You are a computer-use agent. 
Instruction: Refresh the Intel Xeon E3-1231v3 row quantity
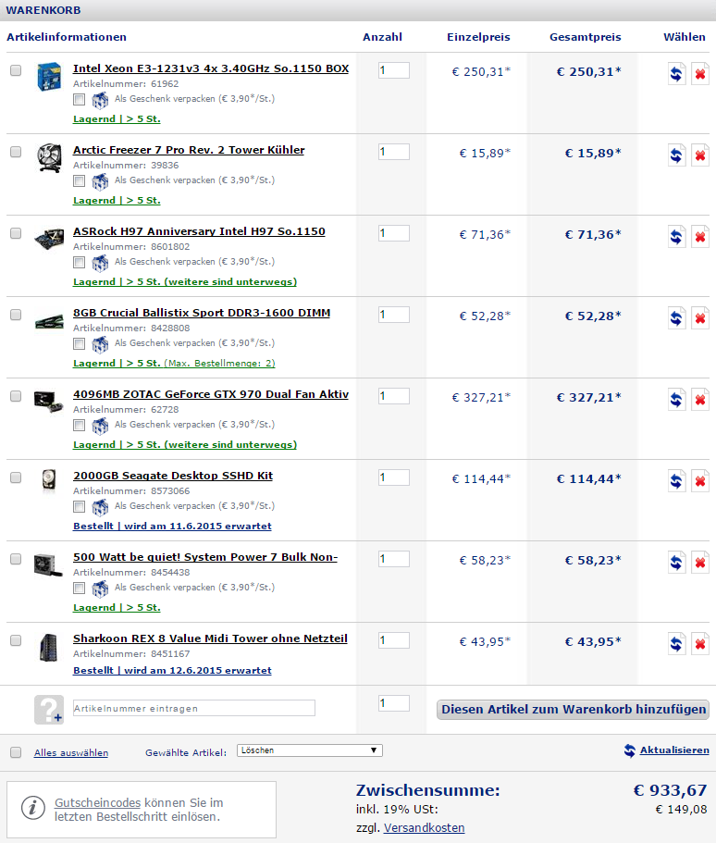(677, 74)
